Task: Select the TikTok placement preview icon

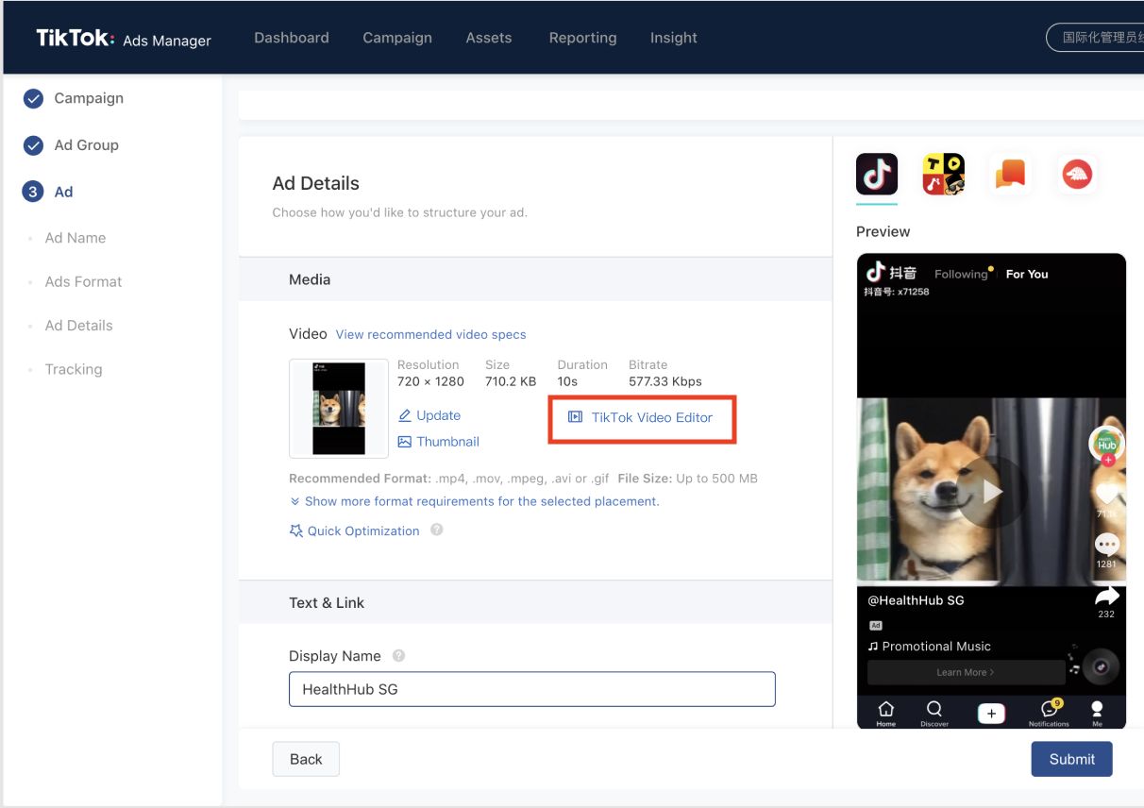Action: pyautogui.click(x=876, y=175)
